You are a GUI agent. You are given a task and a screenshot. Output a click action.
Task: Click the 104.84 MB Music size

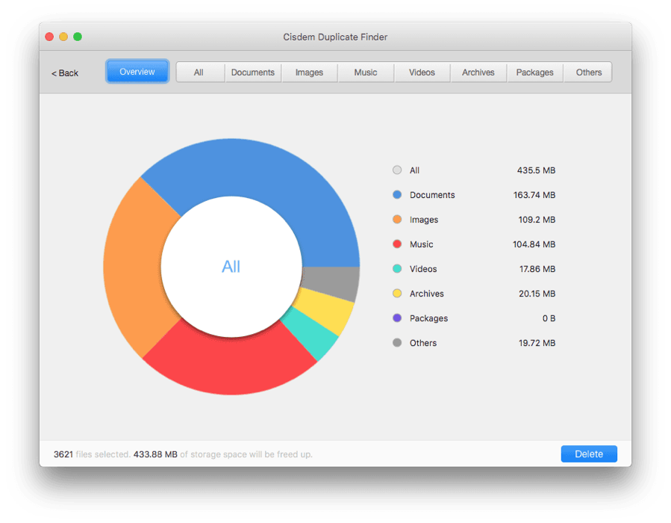[x=534, y=244]
